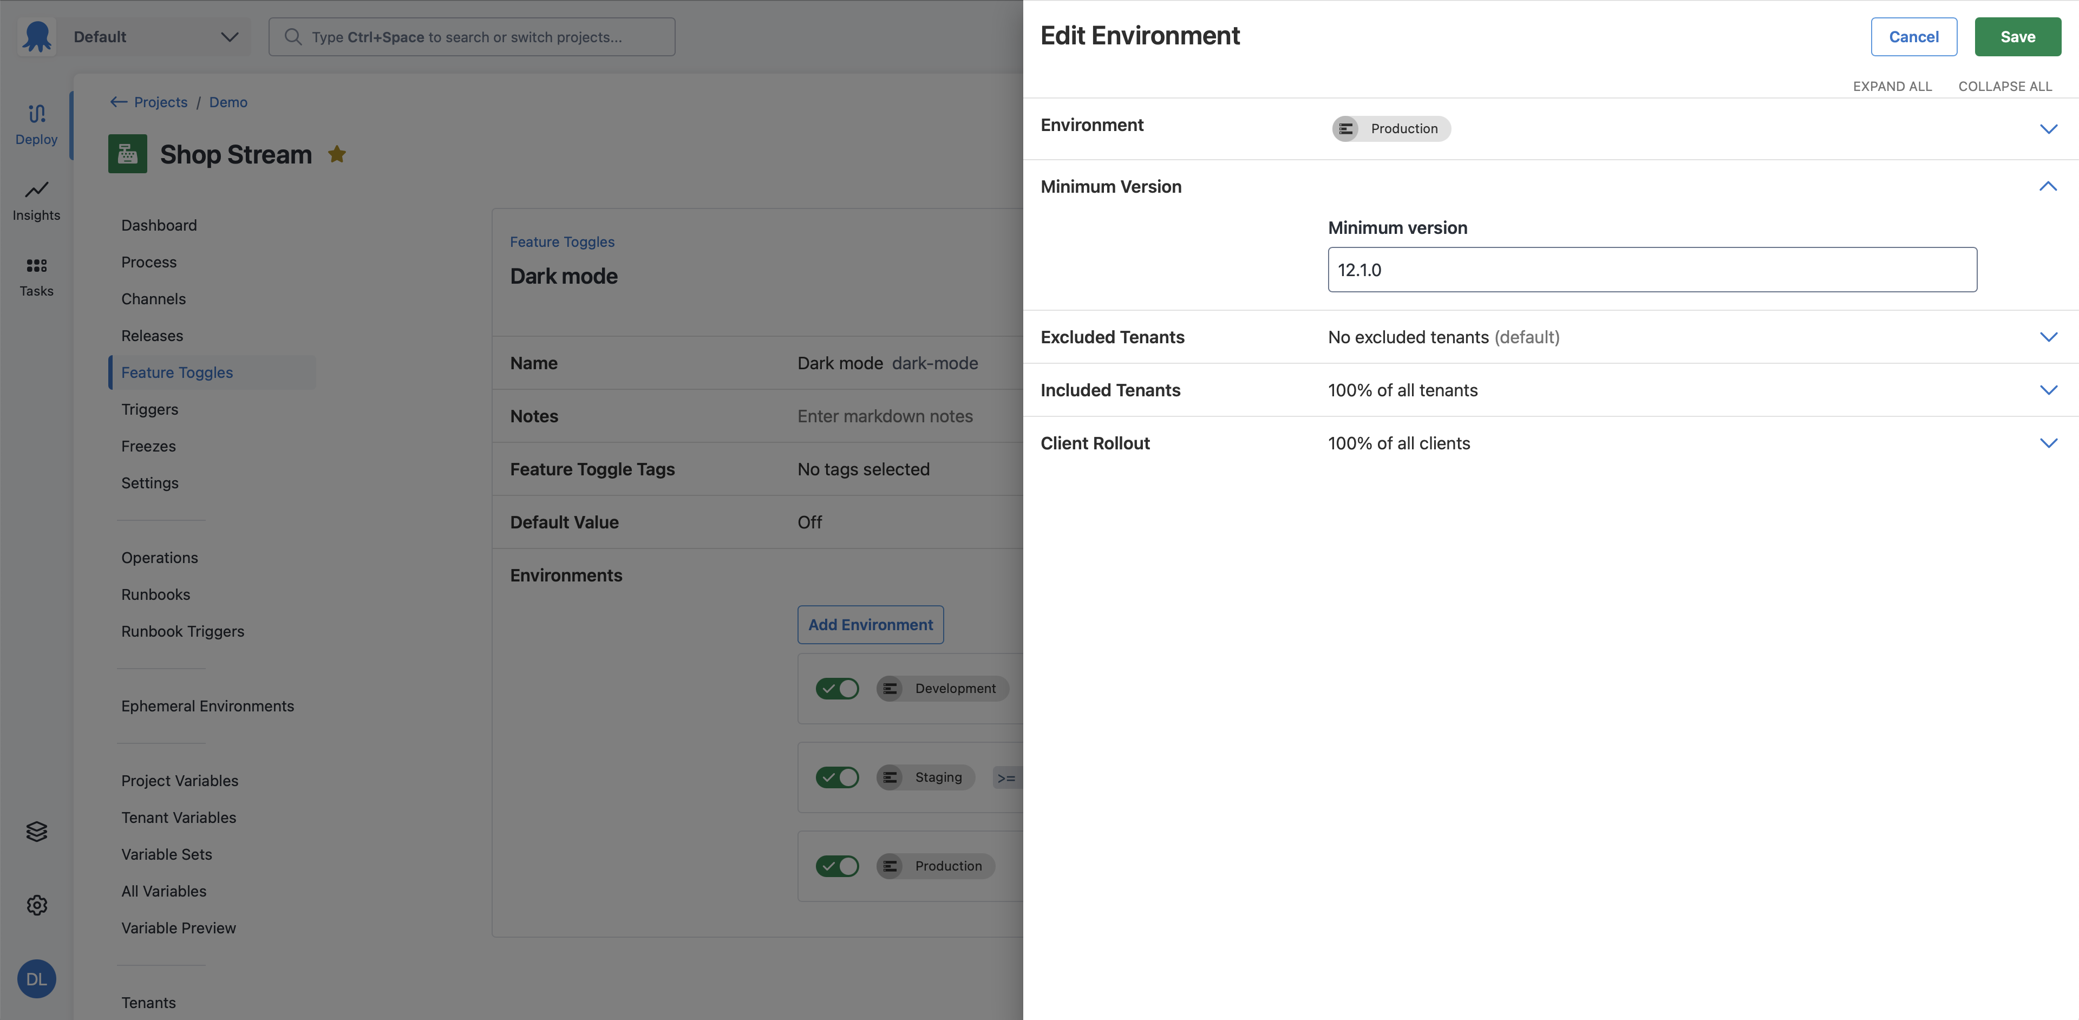Open the DL user avatar menu
2079x1020 pixels.
click(36, 979)
